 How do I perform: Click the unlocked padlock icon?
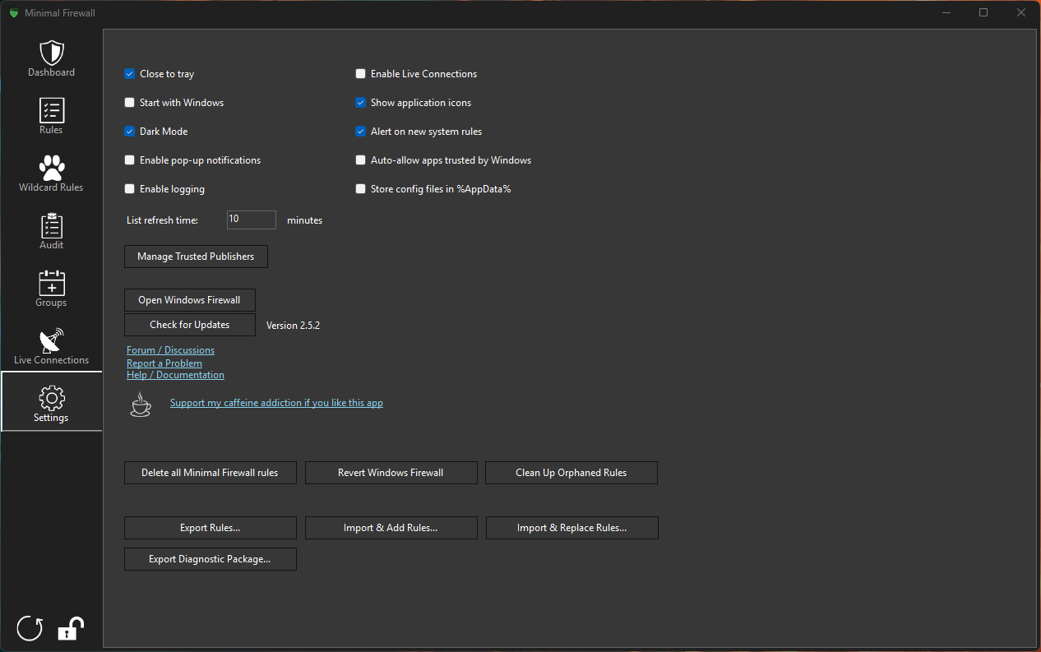click(x=70, y=629)
